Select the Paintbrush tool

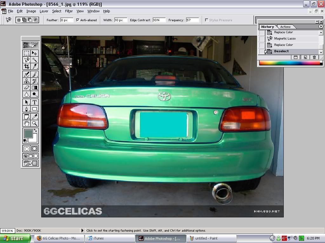click(x=34, y=74)
